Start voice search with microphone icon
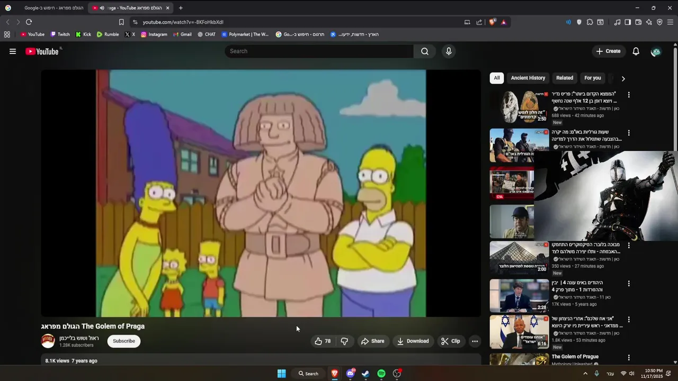This screenshot has width=678, height=381. [x=449, y=51]
